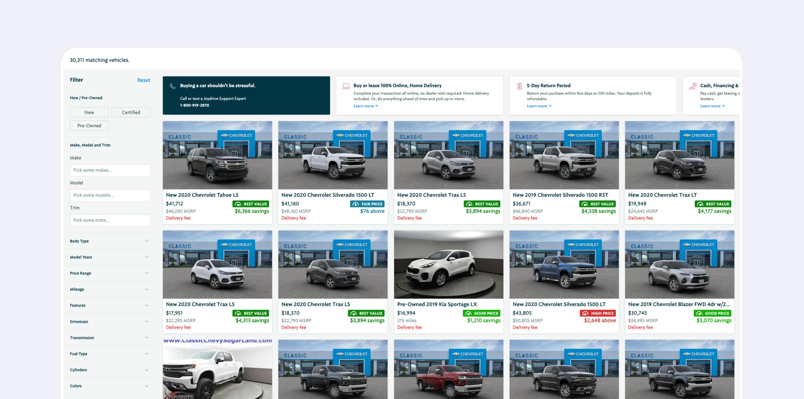Click BEST VALUE badge on $19,948 Trax LT

point(713,204)
